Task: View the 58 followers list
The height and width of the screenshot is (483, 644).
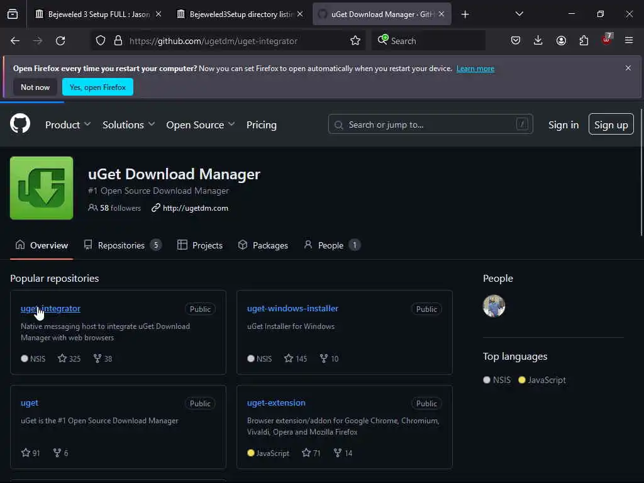Action: pyautogui.click(x=114, y=208)
